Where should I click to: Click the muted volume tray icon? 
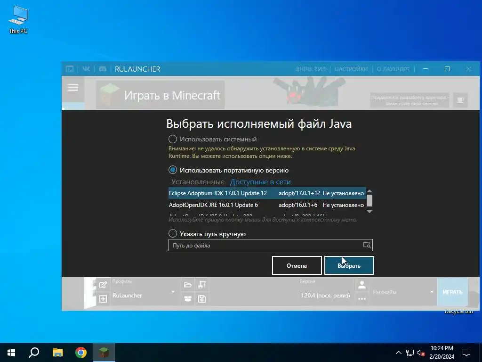pyautogui.click(x=421, y=353)
